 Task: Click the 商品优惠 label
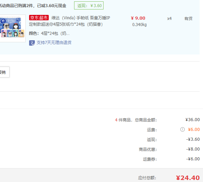coord(148,150)
